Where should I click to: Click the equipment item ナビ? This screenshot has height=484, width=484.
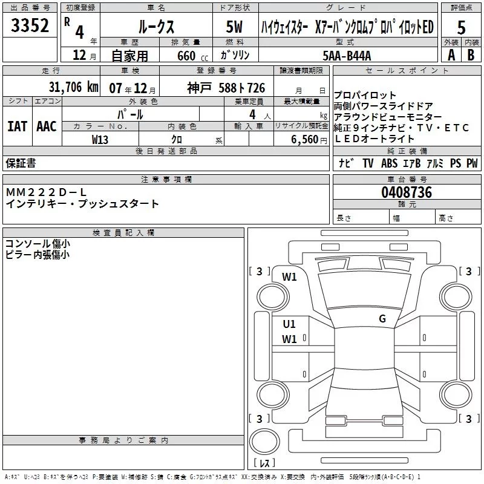point(346,163)
